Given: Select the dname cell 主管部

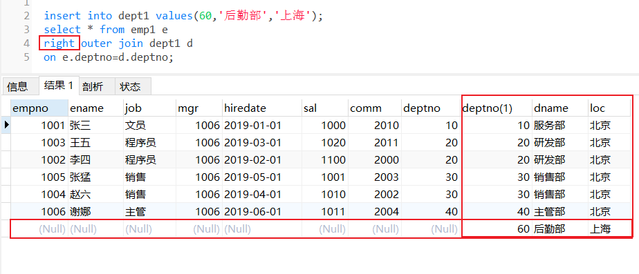Looking at the screenshot, I should click(x=560, y=211).
